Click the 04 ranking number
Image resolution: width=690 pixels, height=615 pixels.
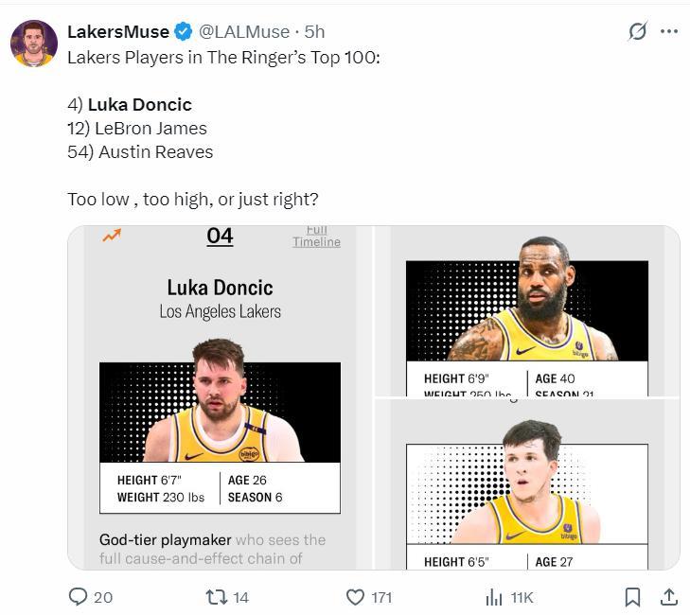[220, 236]
